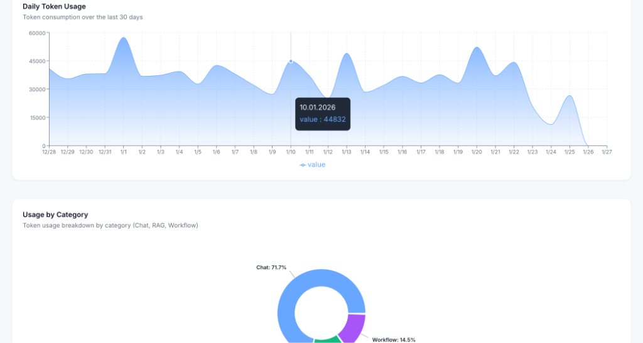Click the 15000 y-axis label
This screenshot has width=643, height=343.
(38, 118)
